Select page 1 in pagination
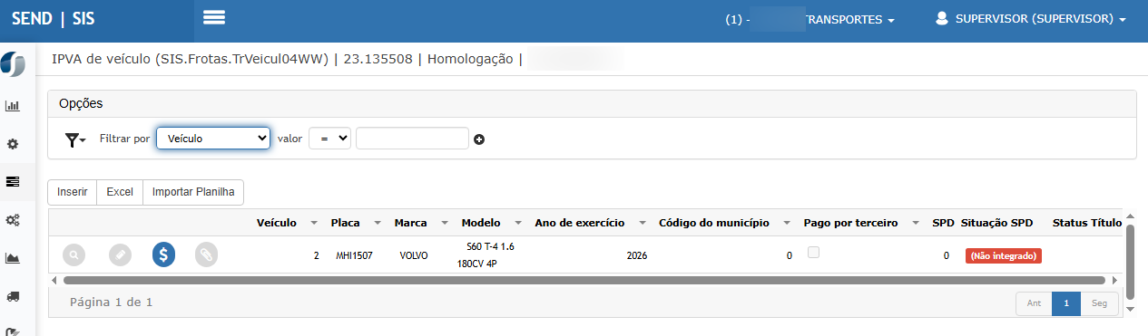 [1066, 303]
